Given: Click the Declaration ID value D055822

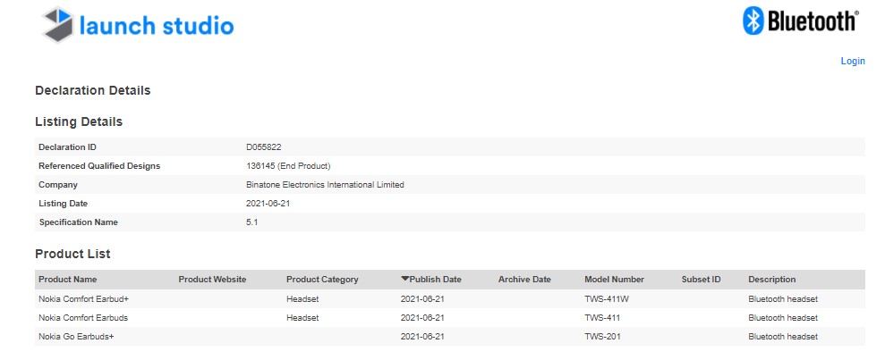Looking at the screenshot, I should click(x=264, y=147).
